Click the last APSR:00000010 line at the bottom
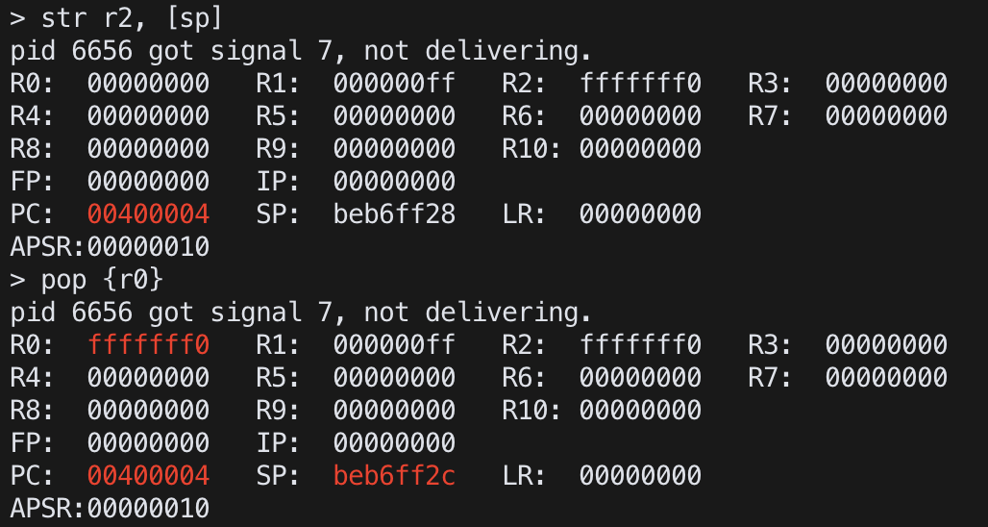The width and height of the screenshot is (988, 527). (110, 508)
